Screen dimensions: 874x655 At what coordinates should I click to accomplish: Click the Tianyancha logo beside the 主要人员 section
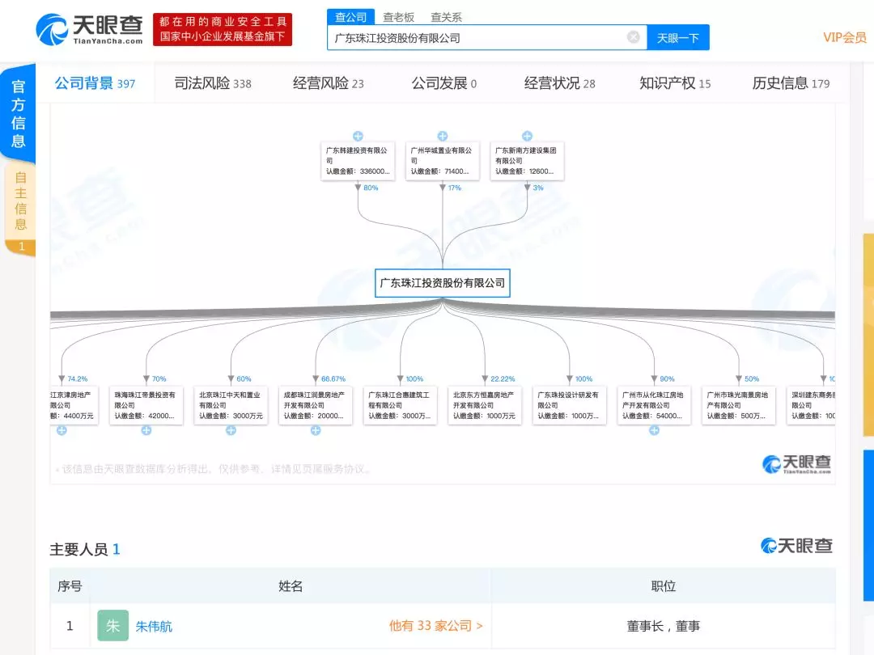797,546
